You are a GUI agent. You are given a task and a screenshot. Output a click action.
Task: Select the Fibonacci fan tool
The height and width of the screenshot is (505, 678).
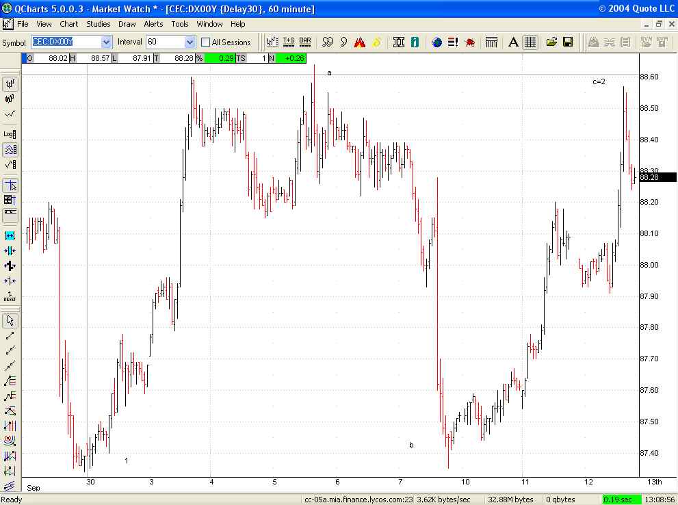10,411
